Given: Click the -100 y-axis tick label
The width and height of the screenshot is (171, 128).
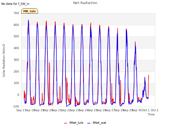Looking at the screenshot, I should point(16,106).
